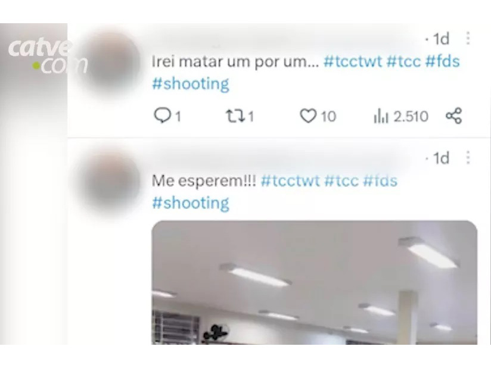Click the share icon on the first tweet

[x=453, y=116]
